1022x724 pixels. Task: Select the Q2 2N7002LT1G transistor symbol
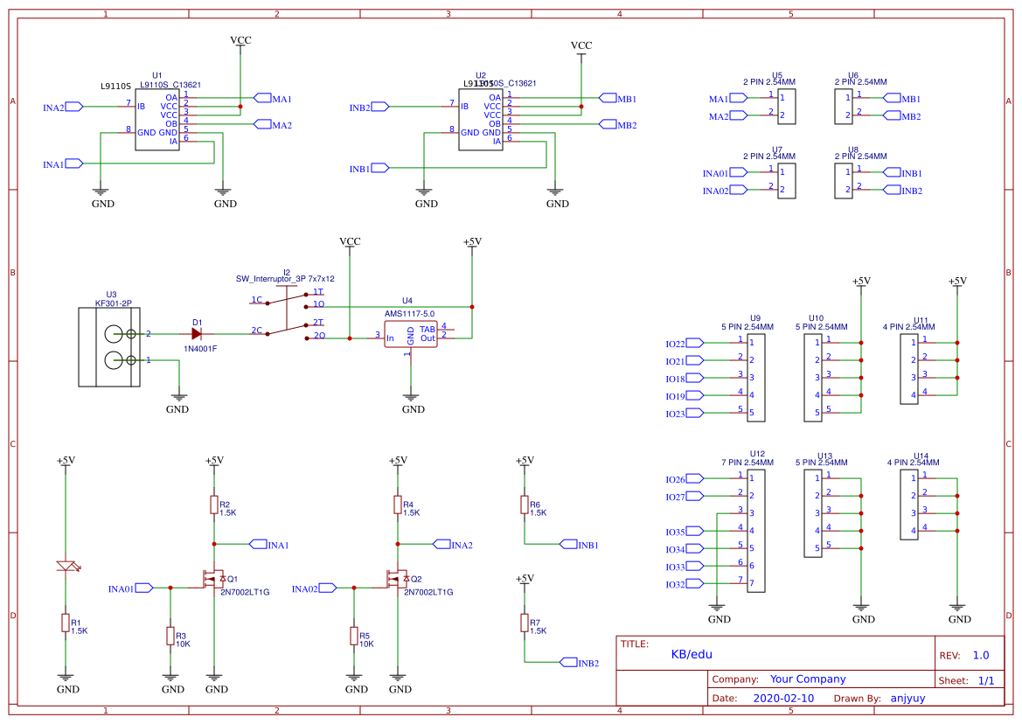(397, 579)
